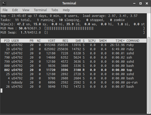Click the sshd command in PID 799 row

[x=130, y=62]
